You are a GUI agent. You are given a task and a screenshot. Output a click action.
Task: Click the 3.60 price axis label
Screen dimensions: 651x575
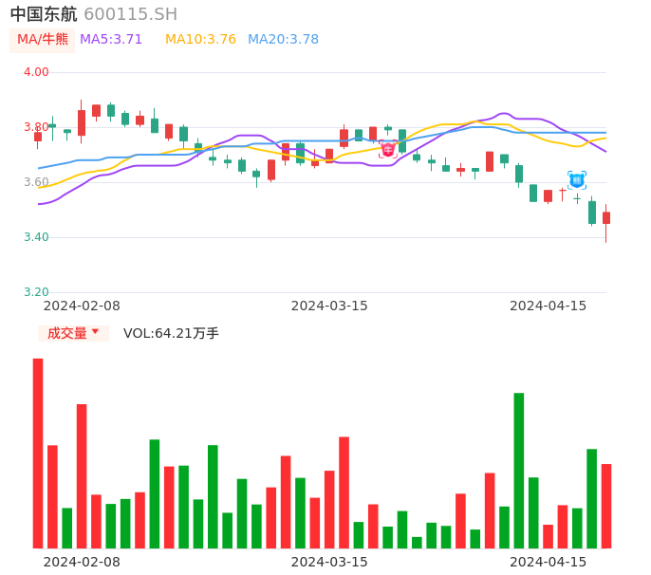[x=36, y=182]
